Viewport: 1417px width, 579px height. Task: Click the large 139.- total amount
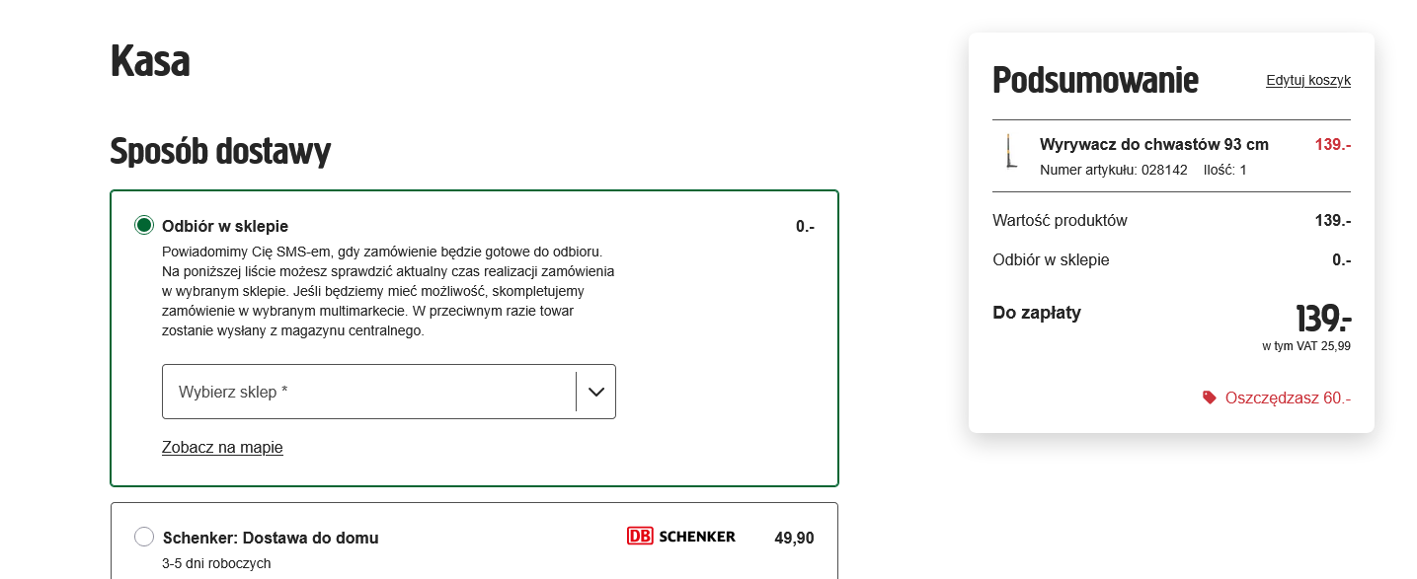(x=1323, y=319)
